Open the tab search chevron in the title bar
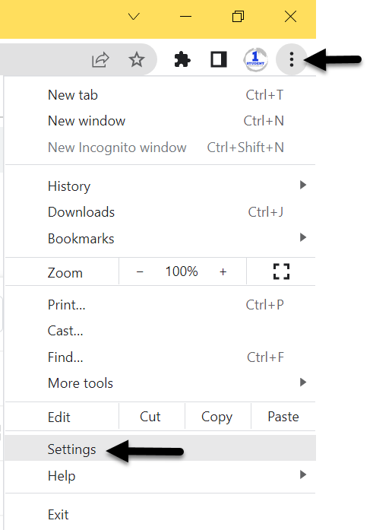Viewport: 373px width, 530px height. pyautogui.click(x=134, y=16)
